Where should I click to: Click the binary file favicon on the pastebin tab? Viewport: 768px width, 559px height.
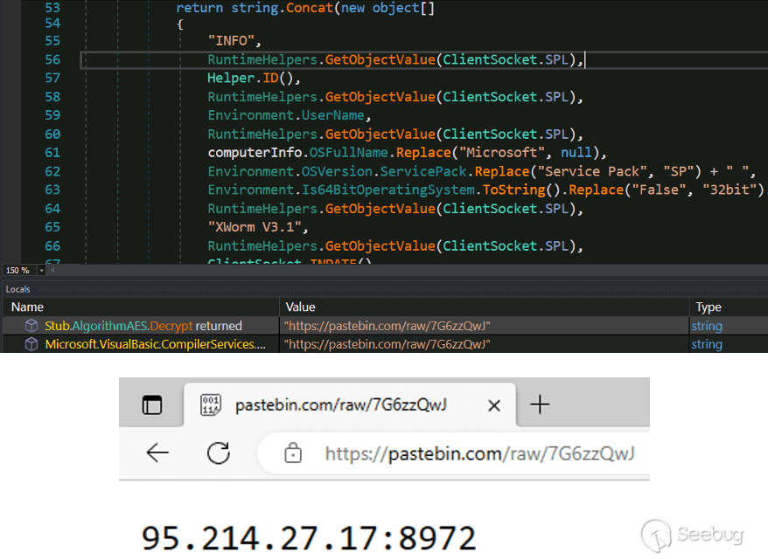coord(211,405)
